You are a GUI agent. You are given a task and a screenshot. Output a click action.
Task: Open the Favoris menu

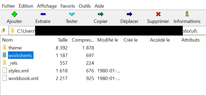(68, 6)
